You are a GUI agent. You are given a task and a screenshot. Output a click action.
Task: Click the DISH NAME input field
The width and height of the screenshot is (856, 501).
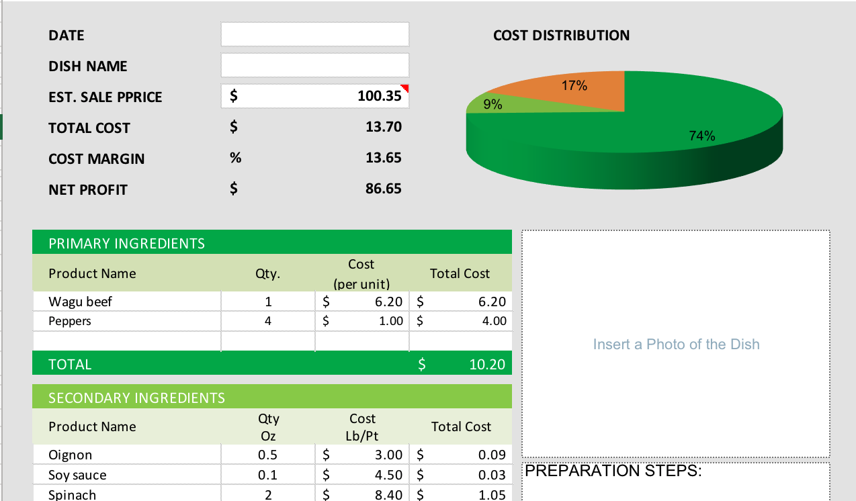(x=314, y=64)
